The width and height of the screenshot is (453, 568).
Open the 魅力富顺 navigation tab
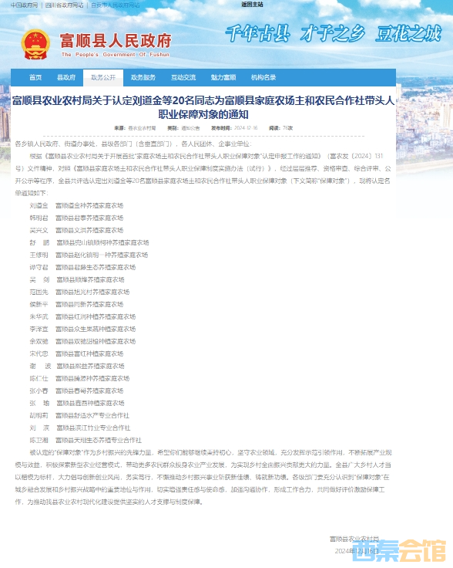click(x=223, y=77)
